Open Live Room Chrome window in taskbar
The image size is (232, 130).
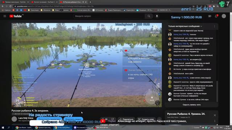point(24,127)
